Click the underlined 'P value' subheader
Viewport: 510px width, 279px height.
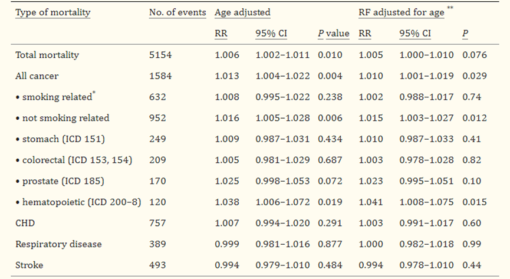point(333,34)
